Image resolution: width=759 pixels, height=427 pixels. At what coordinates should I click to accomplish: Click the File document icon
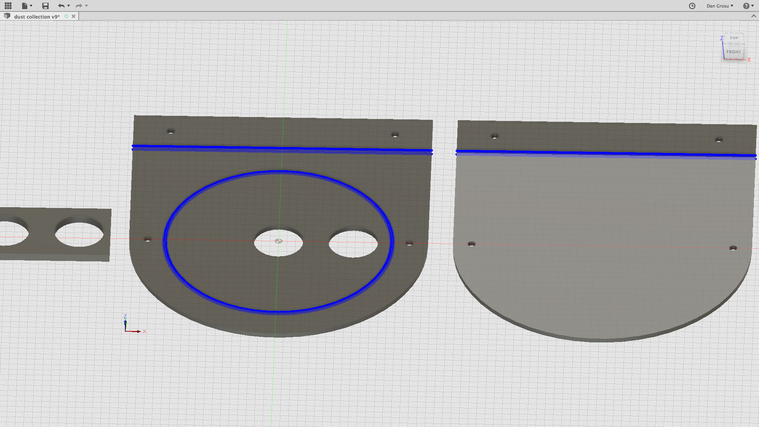(x=24, y=6)
